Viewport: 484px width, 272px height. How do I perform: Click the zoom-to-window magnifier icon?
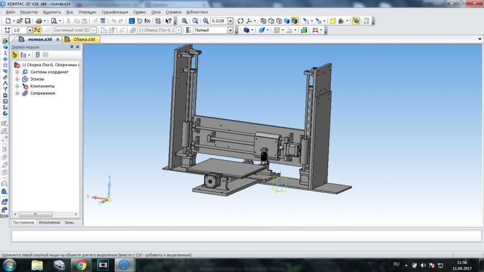pos(185,21)
